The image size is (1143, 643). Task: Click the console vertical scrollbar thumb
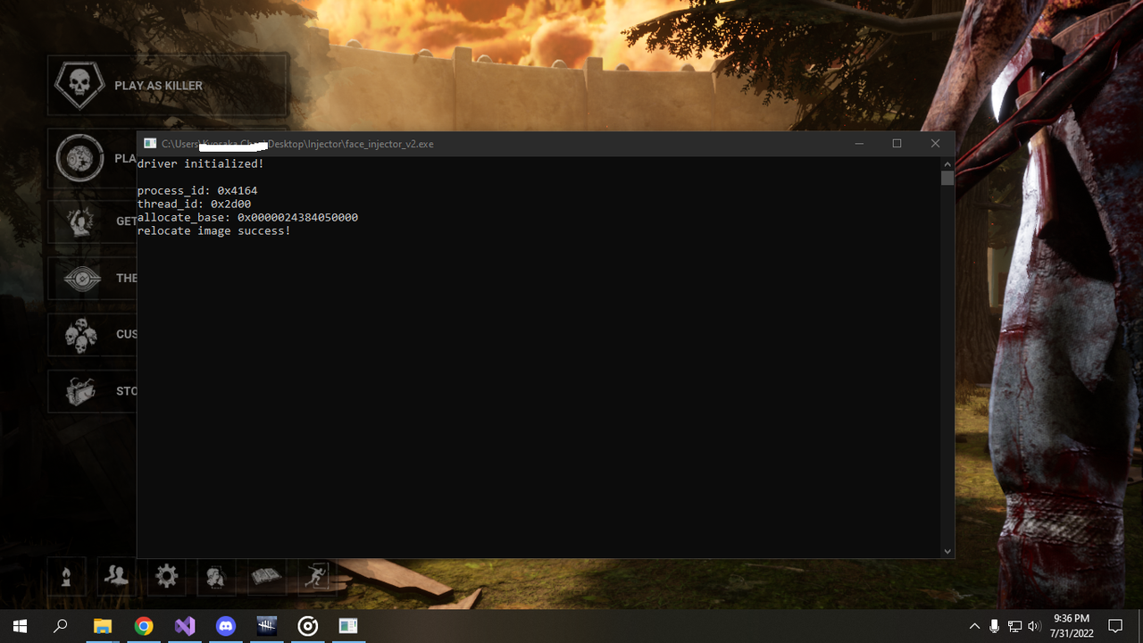[947, 177]
